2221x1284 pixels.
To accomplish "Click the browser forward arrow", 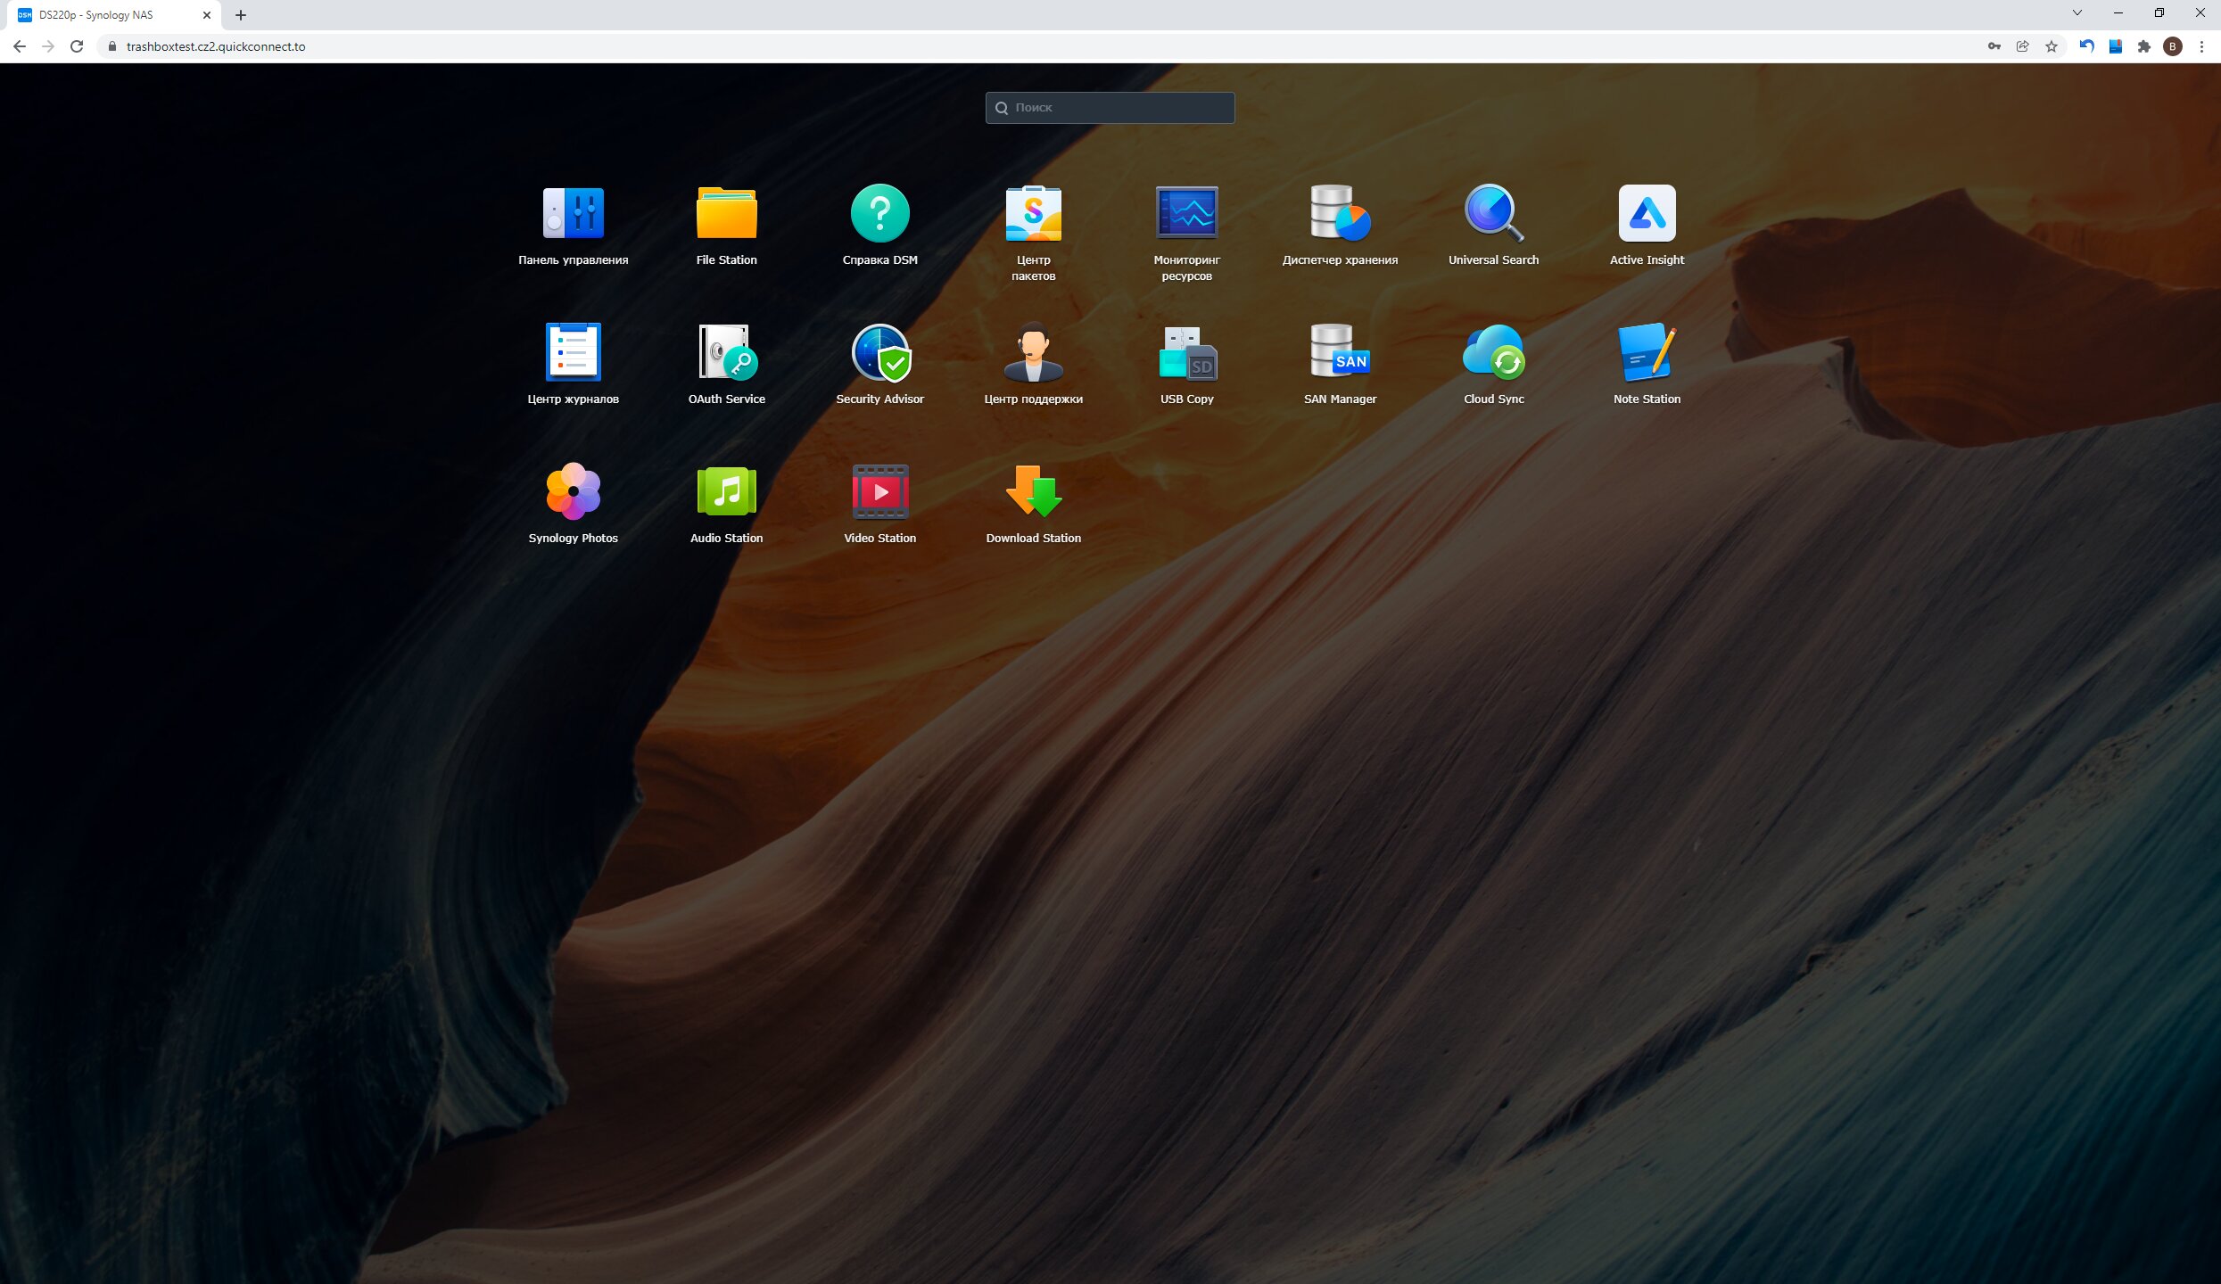I will pos(48,46).
